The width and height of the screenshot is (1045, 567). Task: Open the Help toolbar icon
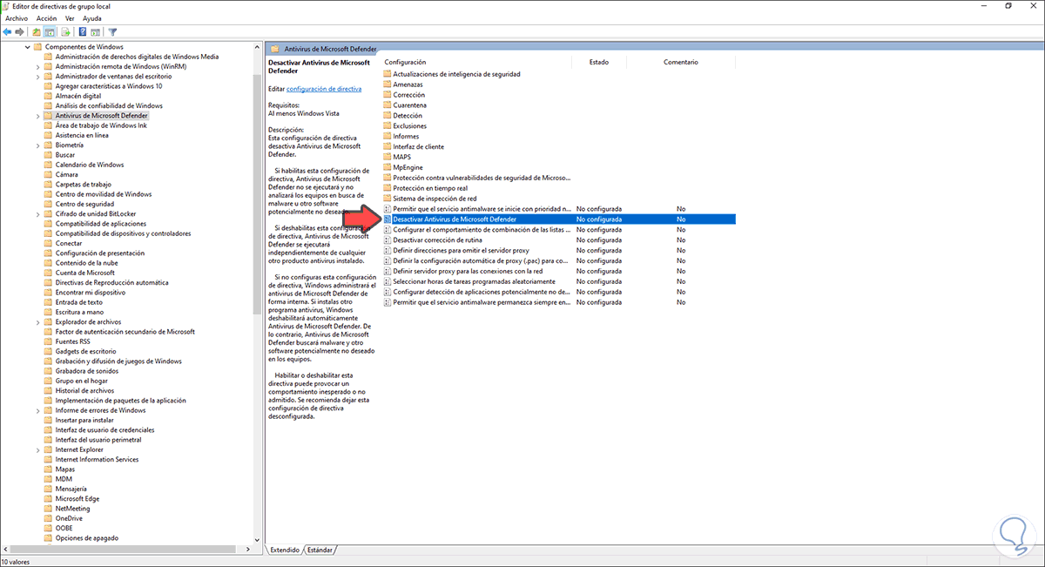click(x=82, y=32)
